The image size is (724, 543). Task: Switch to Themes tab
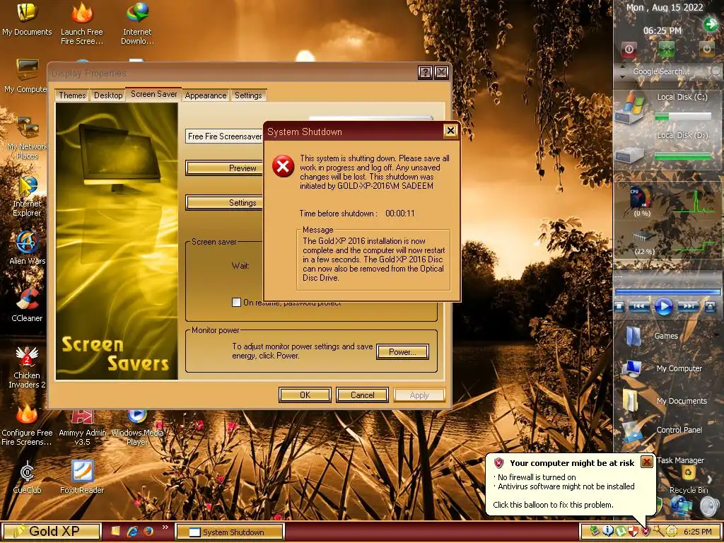tap(72, 95)
